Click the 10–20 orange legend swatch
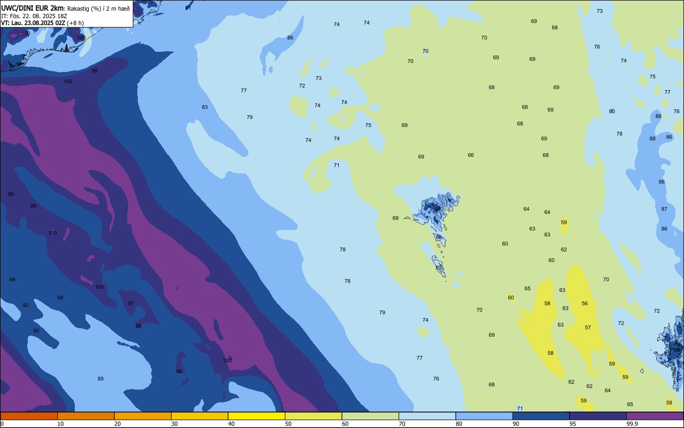The width and height of the screenshot is (684, 428). (85, 416)
